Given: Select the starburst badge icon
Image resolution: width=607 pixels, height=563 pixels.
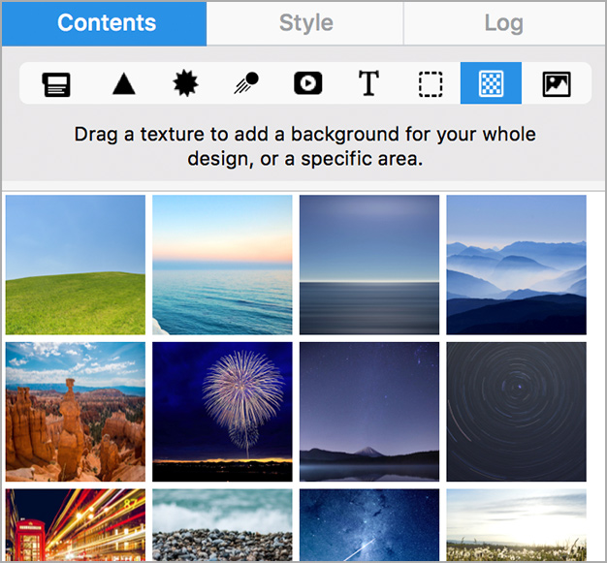Looking at the screenshot, I should point(185,83).
